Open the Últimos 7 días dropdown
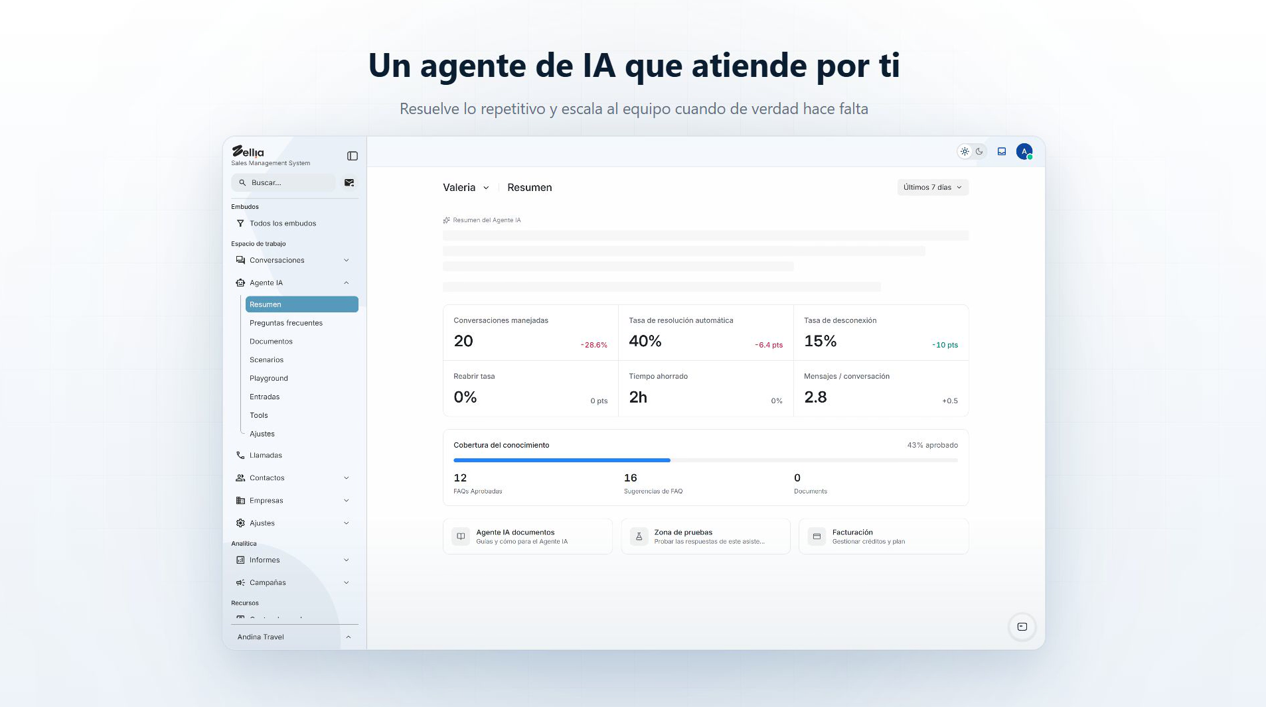The height and width of the screenshot is (707, 1266). pyautogui.click(x=933, y=188)
